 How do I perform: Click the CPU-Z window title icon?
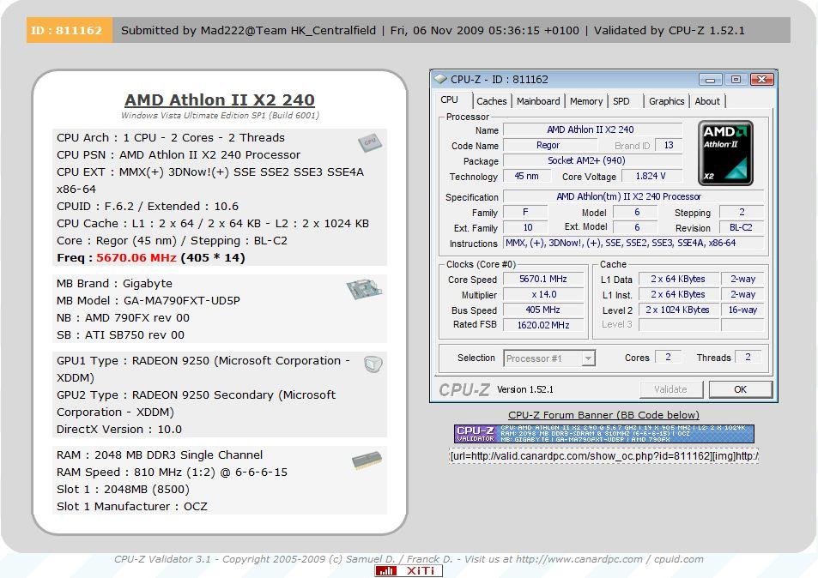[441, 79]
